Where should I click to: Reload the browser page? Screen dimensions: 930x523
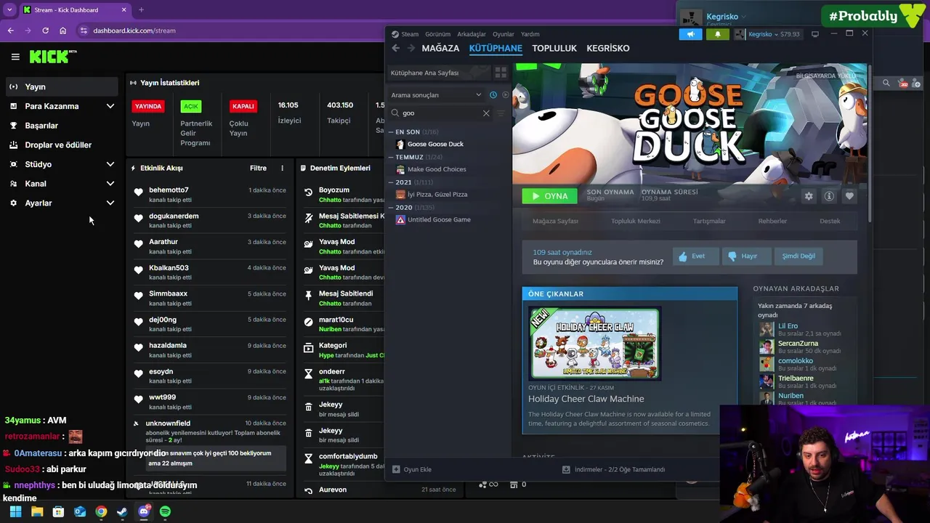[45, 31]
